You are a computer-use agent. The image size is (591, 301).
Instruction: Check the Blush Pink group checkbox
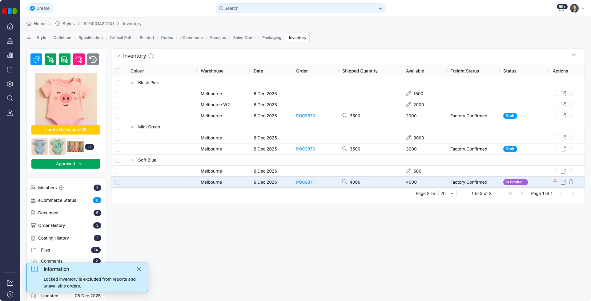click(118, 83)
